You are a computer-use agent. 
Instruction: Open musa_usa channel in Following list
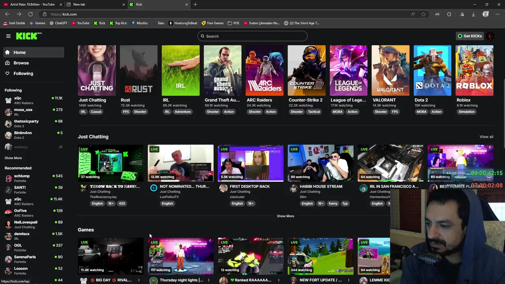coord(34,112)
